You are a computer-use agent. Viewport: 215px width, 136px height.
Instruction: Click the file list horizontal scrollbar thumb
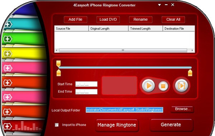[x=123, y=50]
